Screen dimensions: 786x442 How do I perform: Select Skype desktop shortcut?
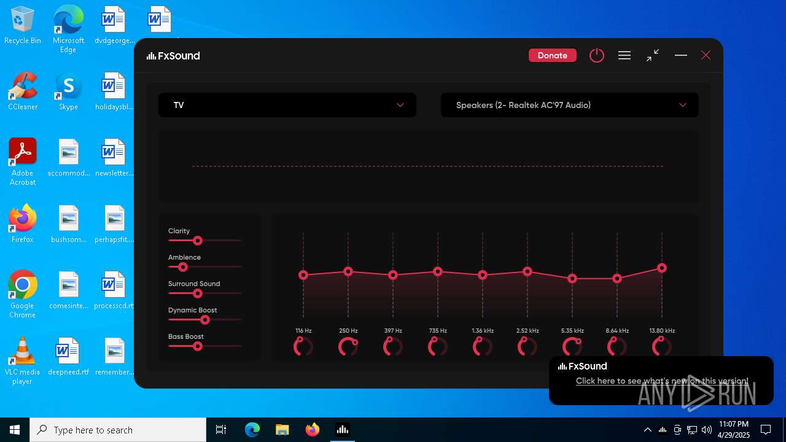[68, 91]
